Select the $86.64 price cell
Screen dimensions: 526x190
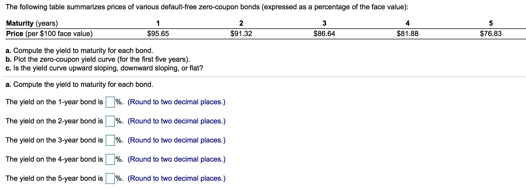coord(324,34)
